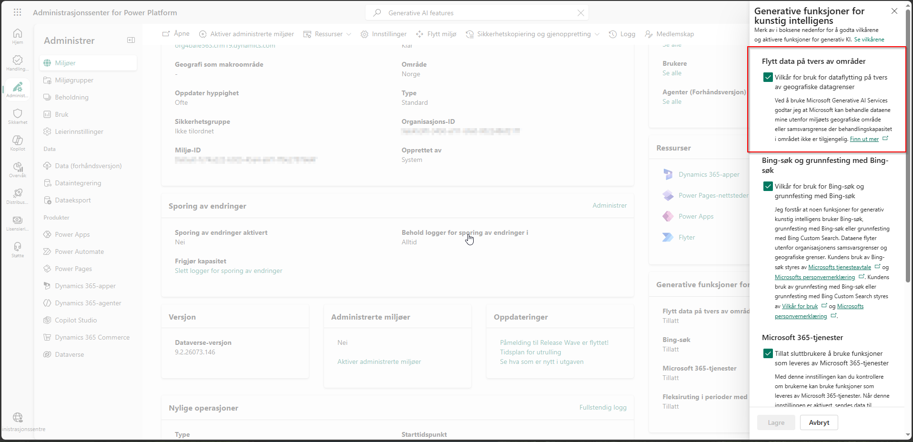Open Overvåk icon in left rail
913x442 pixels.
pyautogui.click(x=18, y=170)
